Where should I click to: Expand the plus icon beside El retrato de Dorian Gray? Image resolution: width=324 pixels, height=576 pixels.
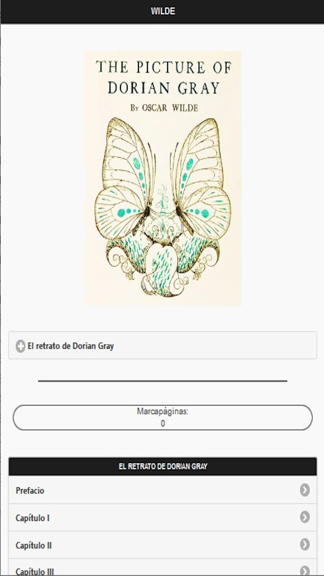tap(20, 346)
